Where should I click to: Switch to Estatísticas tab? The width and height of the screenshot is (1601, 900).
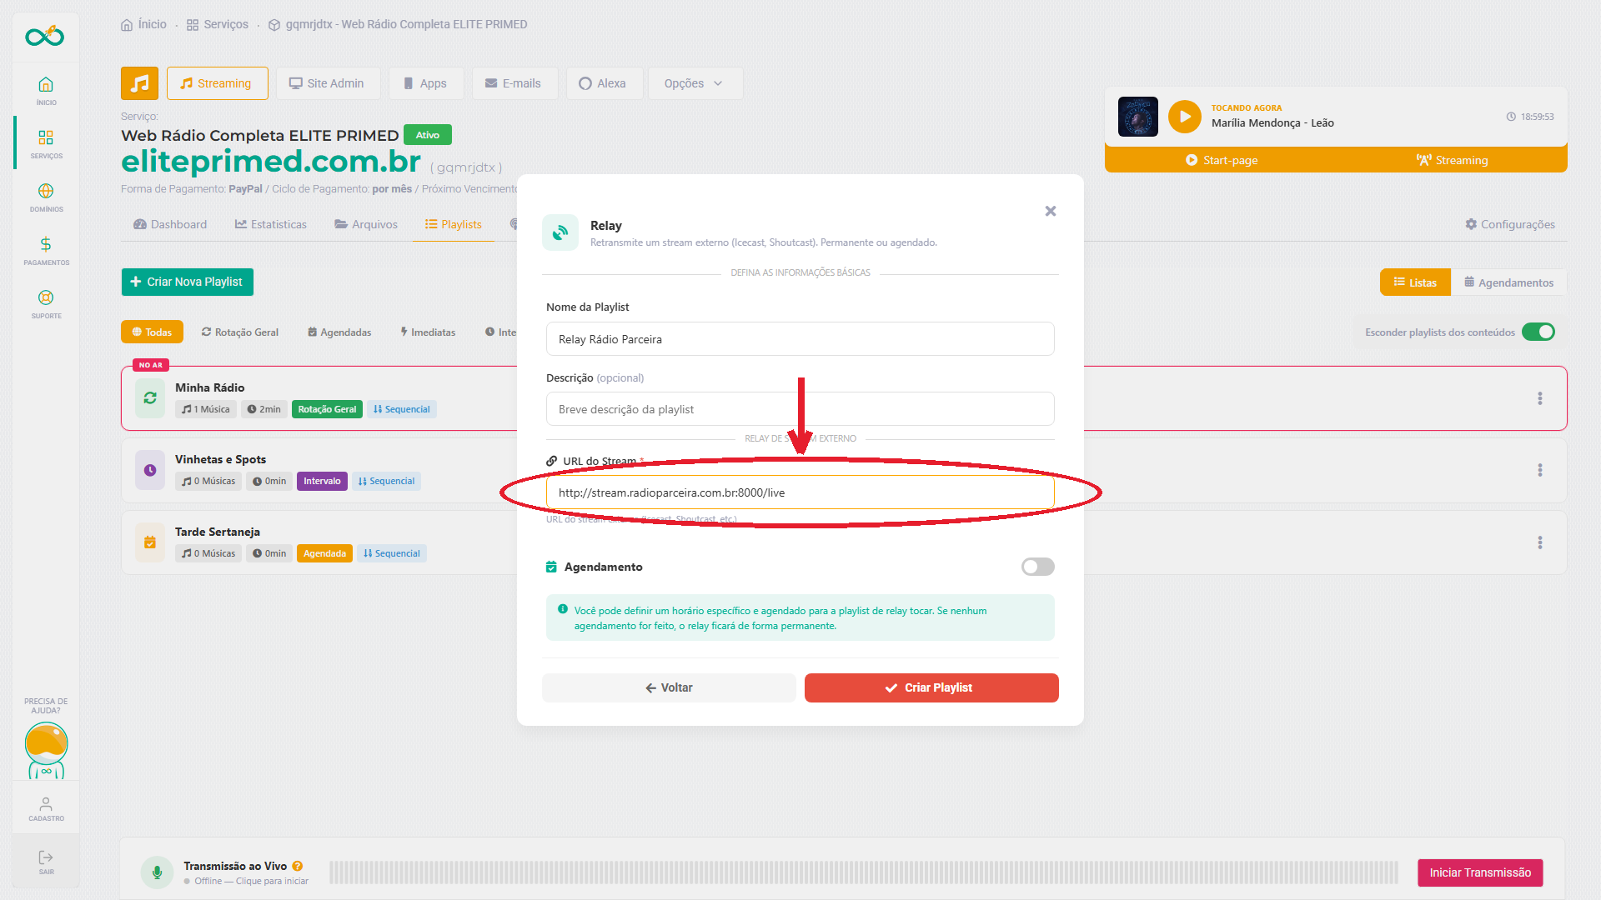click(271, 224)
